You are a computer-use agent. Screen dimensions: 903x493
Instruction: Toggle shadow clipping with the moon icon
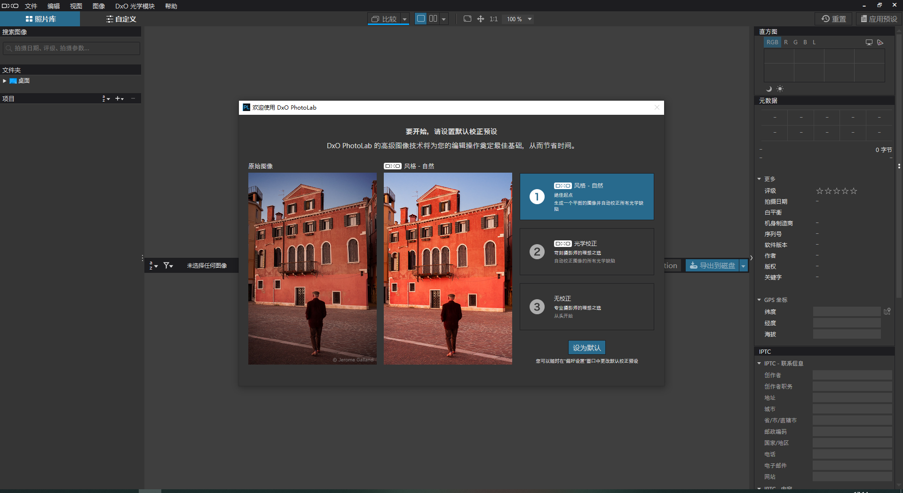point(769,89)
